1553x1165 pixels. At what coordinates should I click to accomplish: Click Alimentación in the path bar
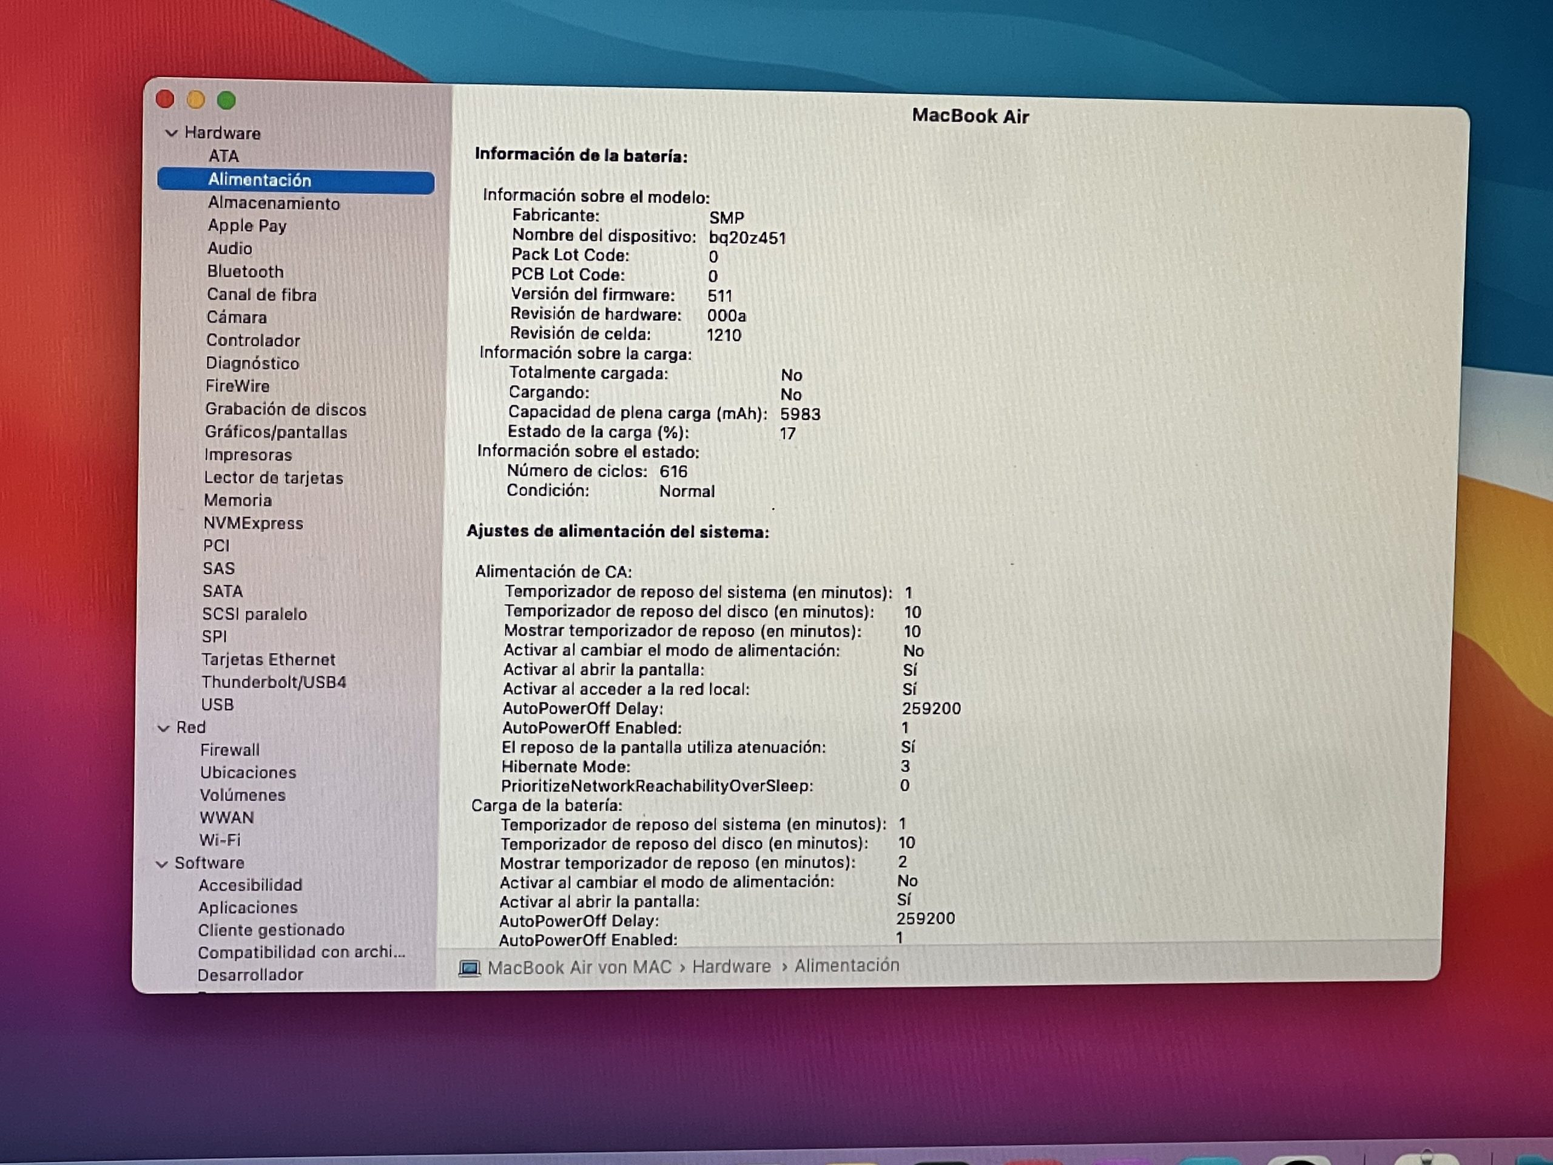(x=846, y=965)
